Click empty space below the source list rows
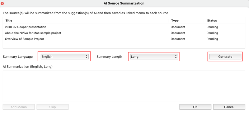The image size is (249, 123). (x=124, y=45)
